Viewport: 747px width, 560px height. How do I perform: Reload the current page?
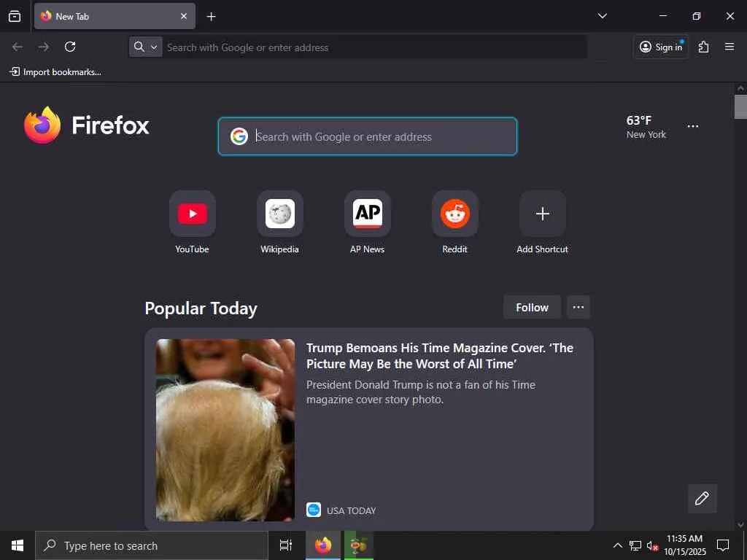coord(70,47)
